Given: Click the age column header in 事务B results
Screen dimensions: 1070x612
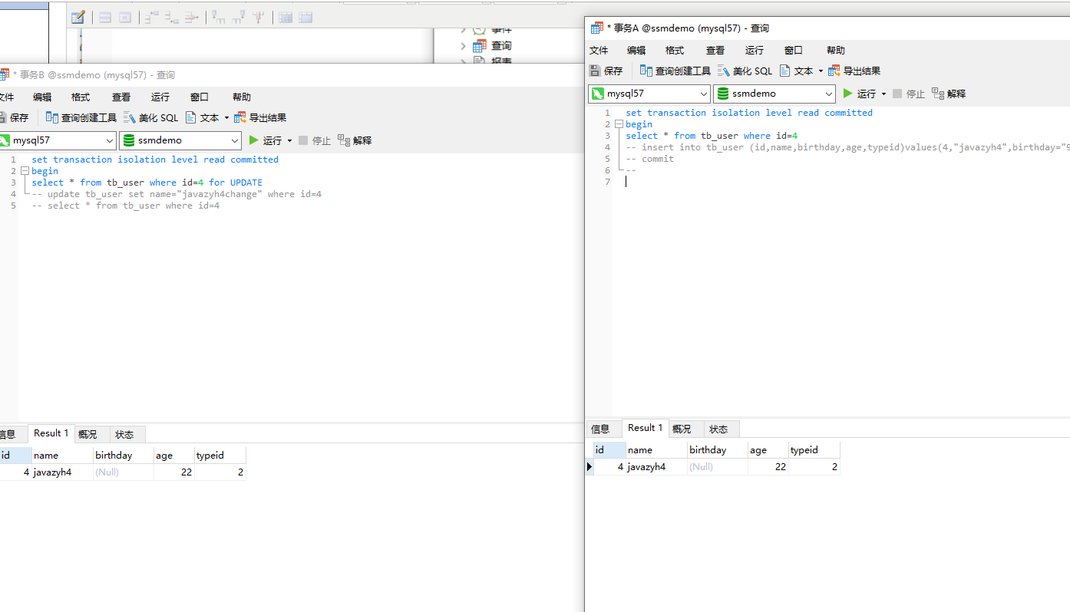Looking at the screenshot, I should tap(173, 456).
